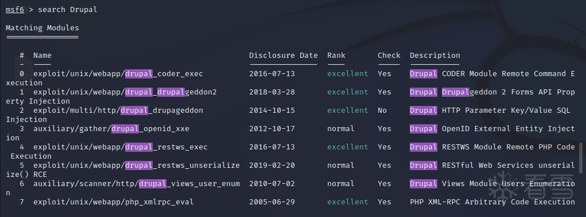Click the 'Rank' column header
This screenshot has width=586, height=217.
click(x=336, y=56)
